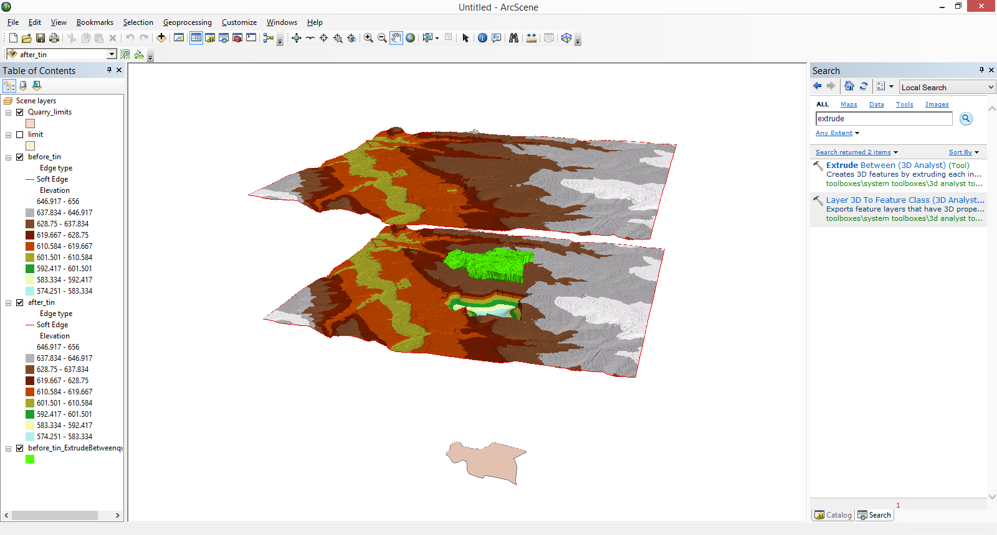997x535 pixels.
Task: Click the search magnifier button
Action: point(966,119)
